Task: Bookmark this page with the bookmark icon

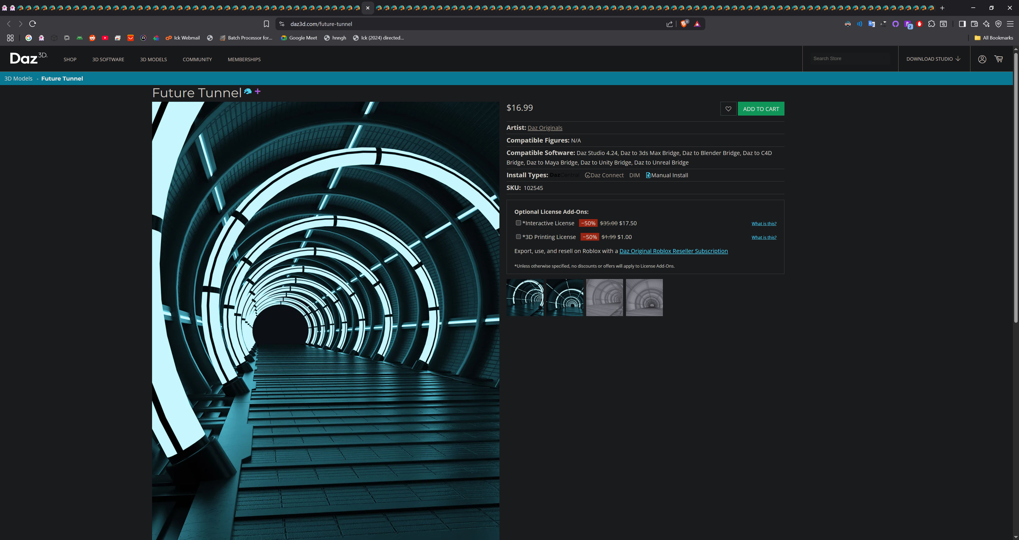Action: coord(266,24)
